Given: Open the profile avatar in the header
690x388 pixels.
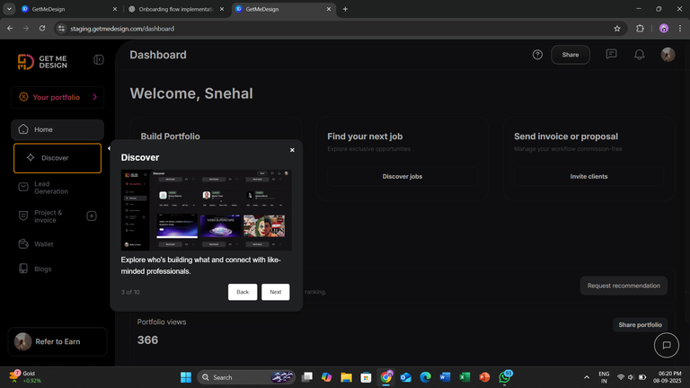Looking at the screenshot, I should coord(668,55).
